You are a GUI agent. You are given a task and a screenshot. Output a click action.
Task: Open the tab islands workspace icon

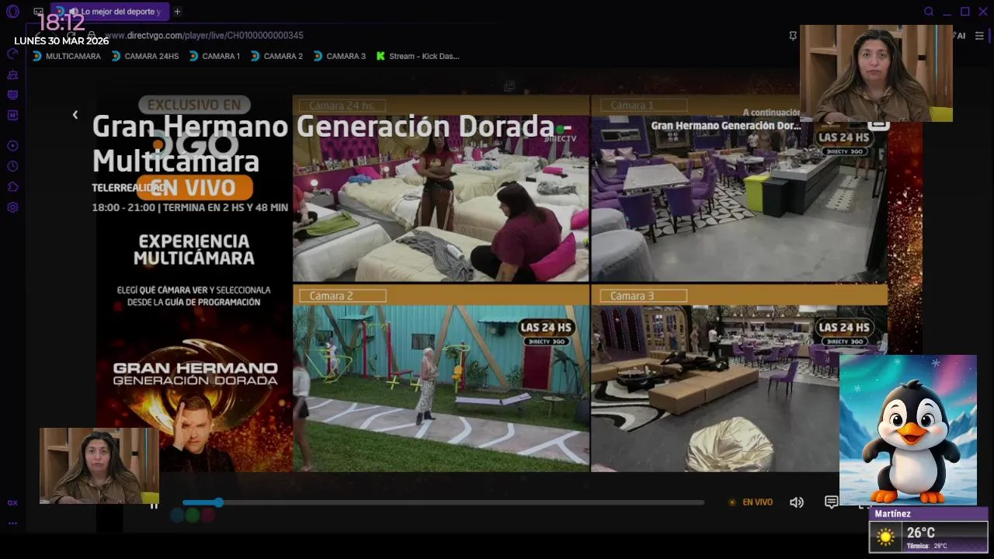39,12
